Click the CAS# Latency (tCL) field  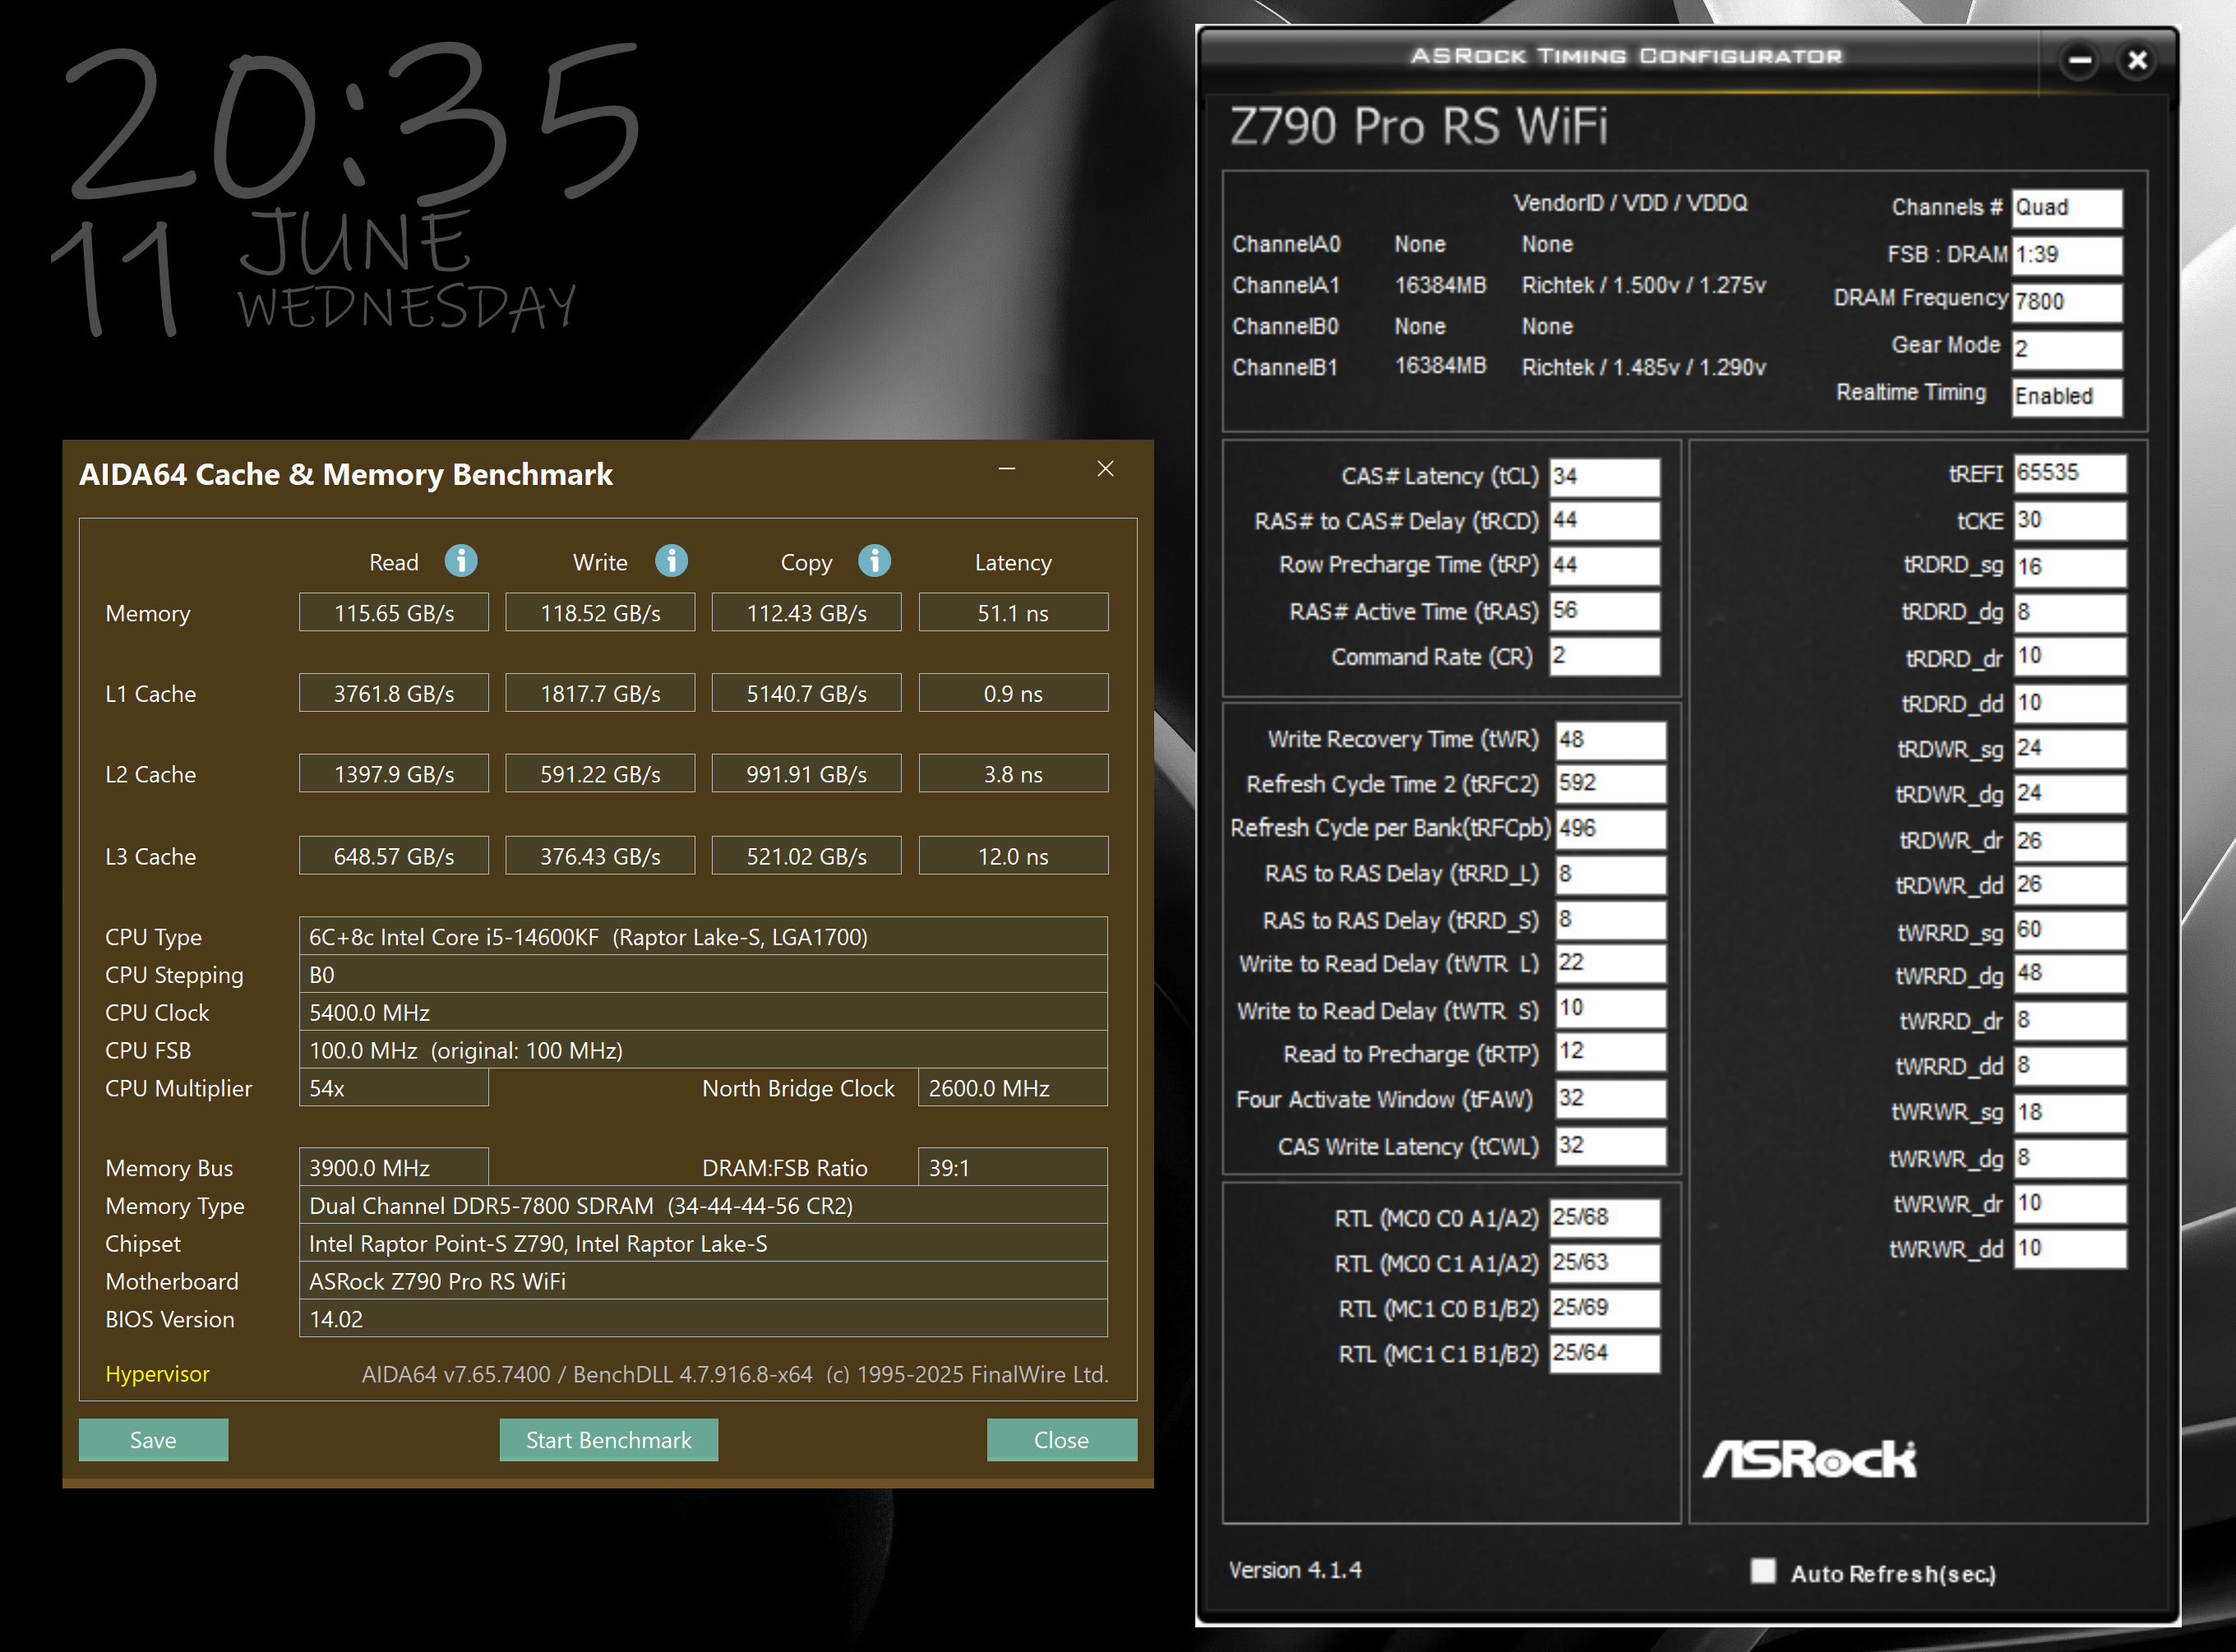(x=1604, y=477)
